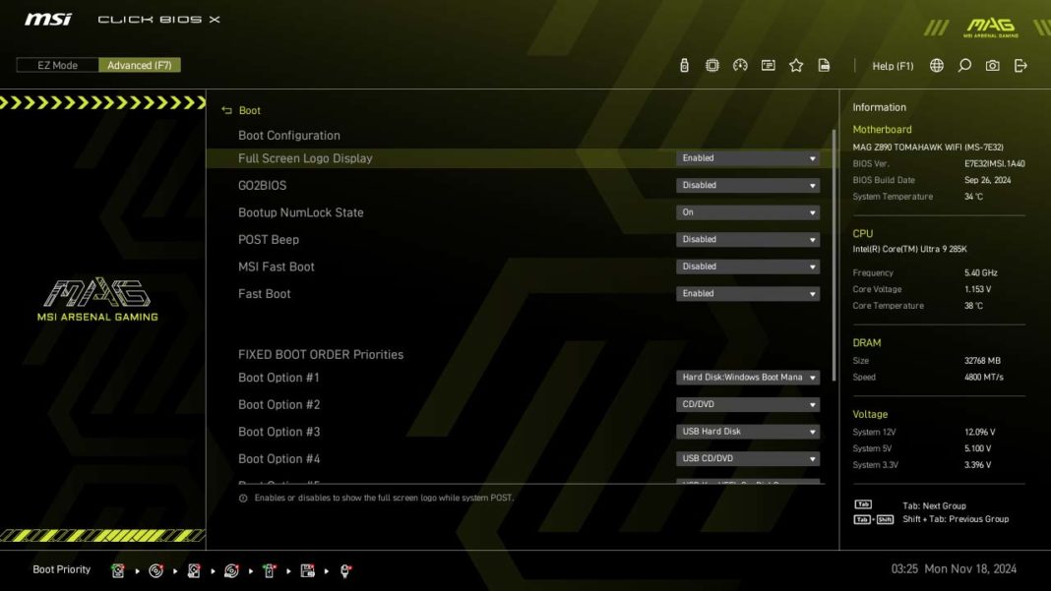This screenshot has width=1051, height=591.
Task: Click the CD/DVD icon in Boot Priority bar
Action: pos(155,569)
